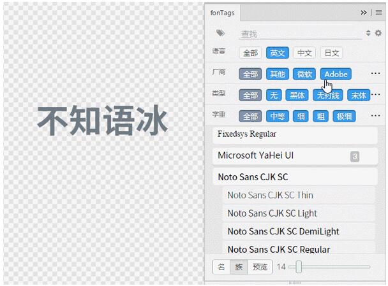388x286 pixels.
Task: Click the 不知语冰 text on canvas
Action: pyautogui.click(x=103, y=120)
